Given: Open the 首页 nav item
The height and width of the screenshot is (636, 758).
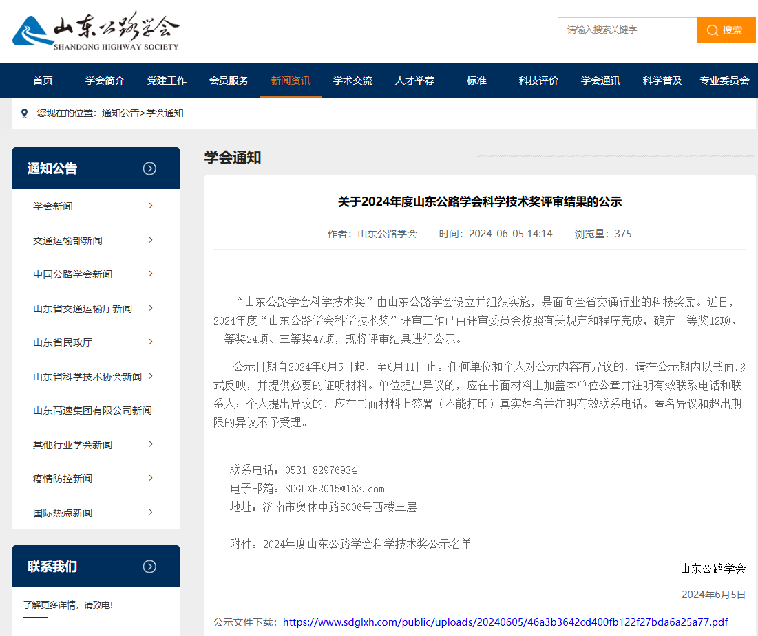Looking at the screenshot, I should point(43,80).
